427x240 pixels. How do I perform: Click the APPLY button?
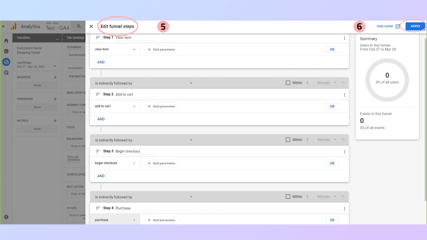pos(415,26)
